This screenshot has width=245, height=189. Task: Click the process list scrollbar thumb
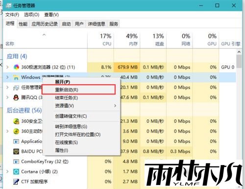tap(239, 61)
